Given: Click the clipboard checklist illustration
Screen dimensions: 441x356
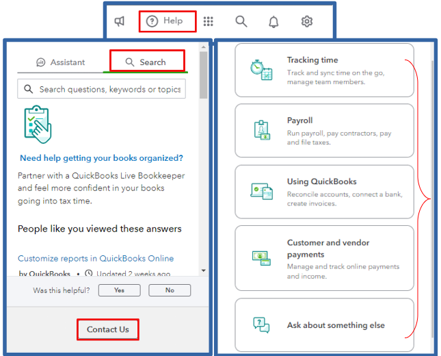Looking at the screenshot, I should (x=38, y=124).
